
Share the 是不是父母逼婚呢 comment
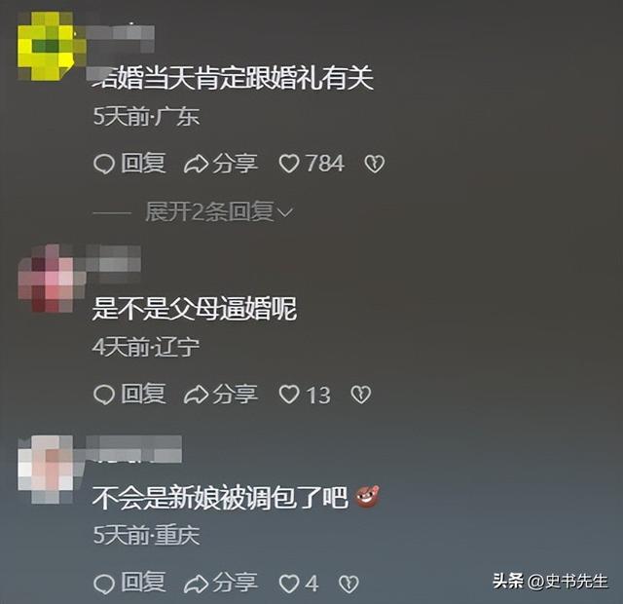pyautogui.click(x=221, y=394)
